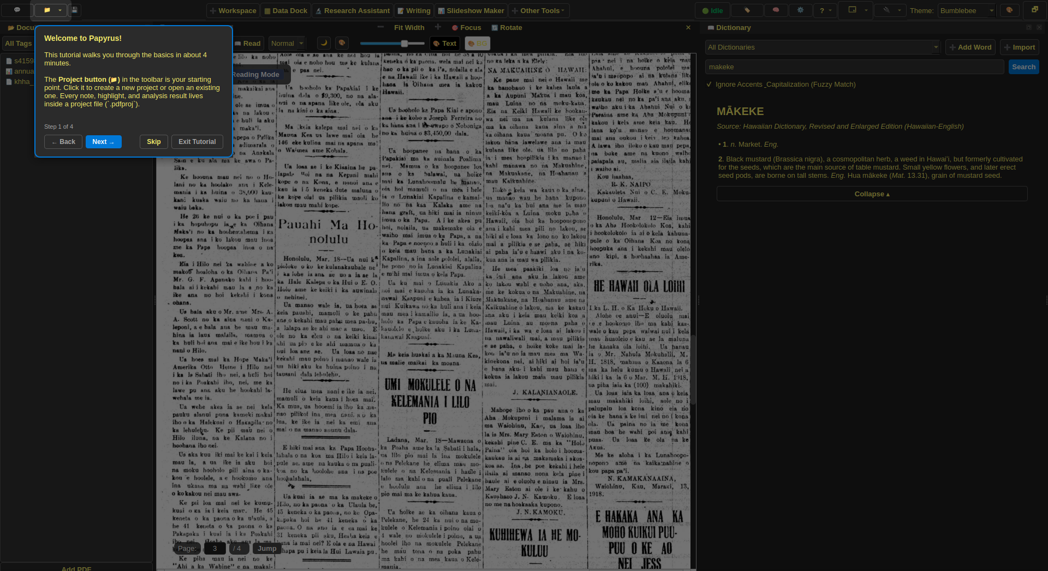Close the document viewer panel
The width and height of the screenshot is (1048, 571).
[688, 28]
